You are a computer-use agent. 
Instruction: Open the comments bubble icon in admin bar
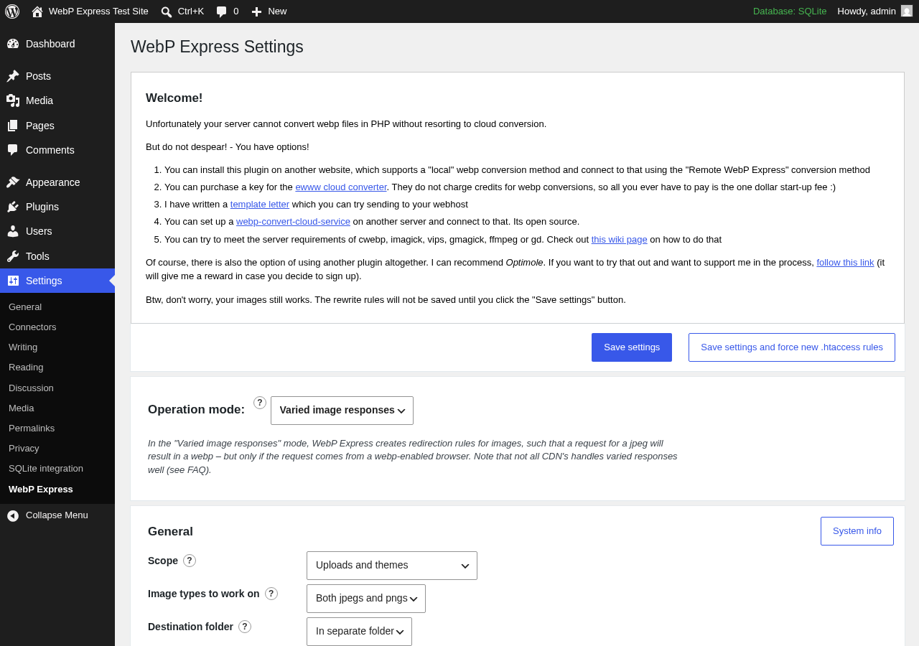coord(222,11)
